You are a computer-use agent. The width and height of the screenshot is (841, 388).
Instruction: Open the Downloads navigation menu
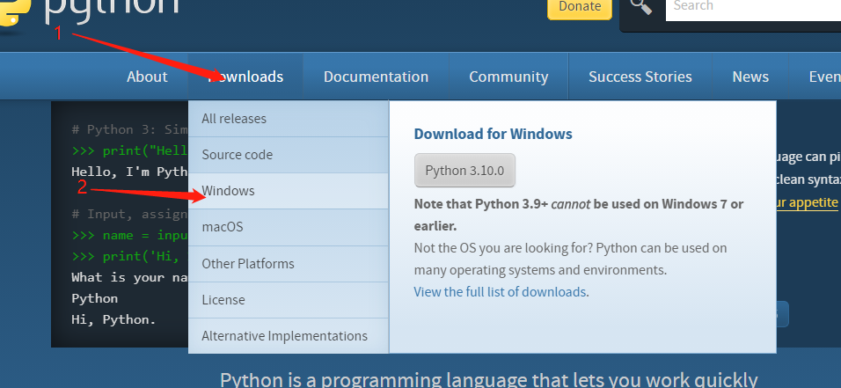click(246, 77)
